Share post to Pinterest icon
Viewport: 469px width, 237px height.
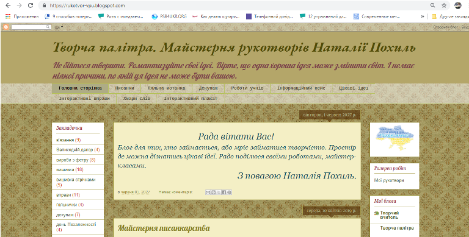click(229, 193)
